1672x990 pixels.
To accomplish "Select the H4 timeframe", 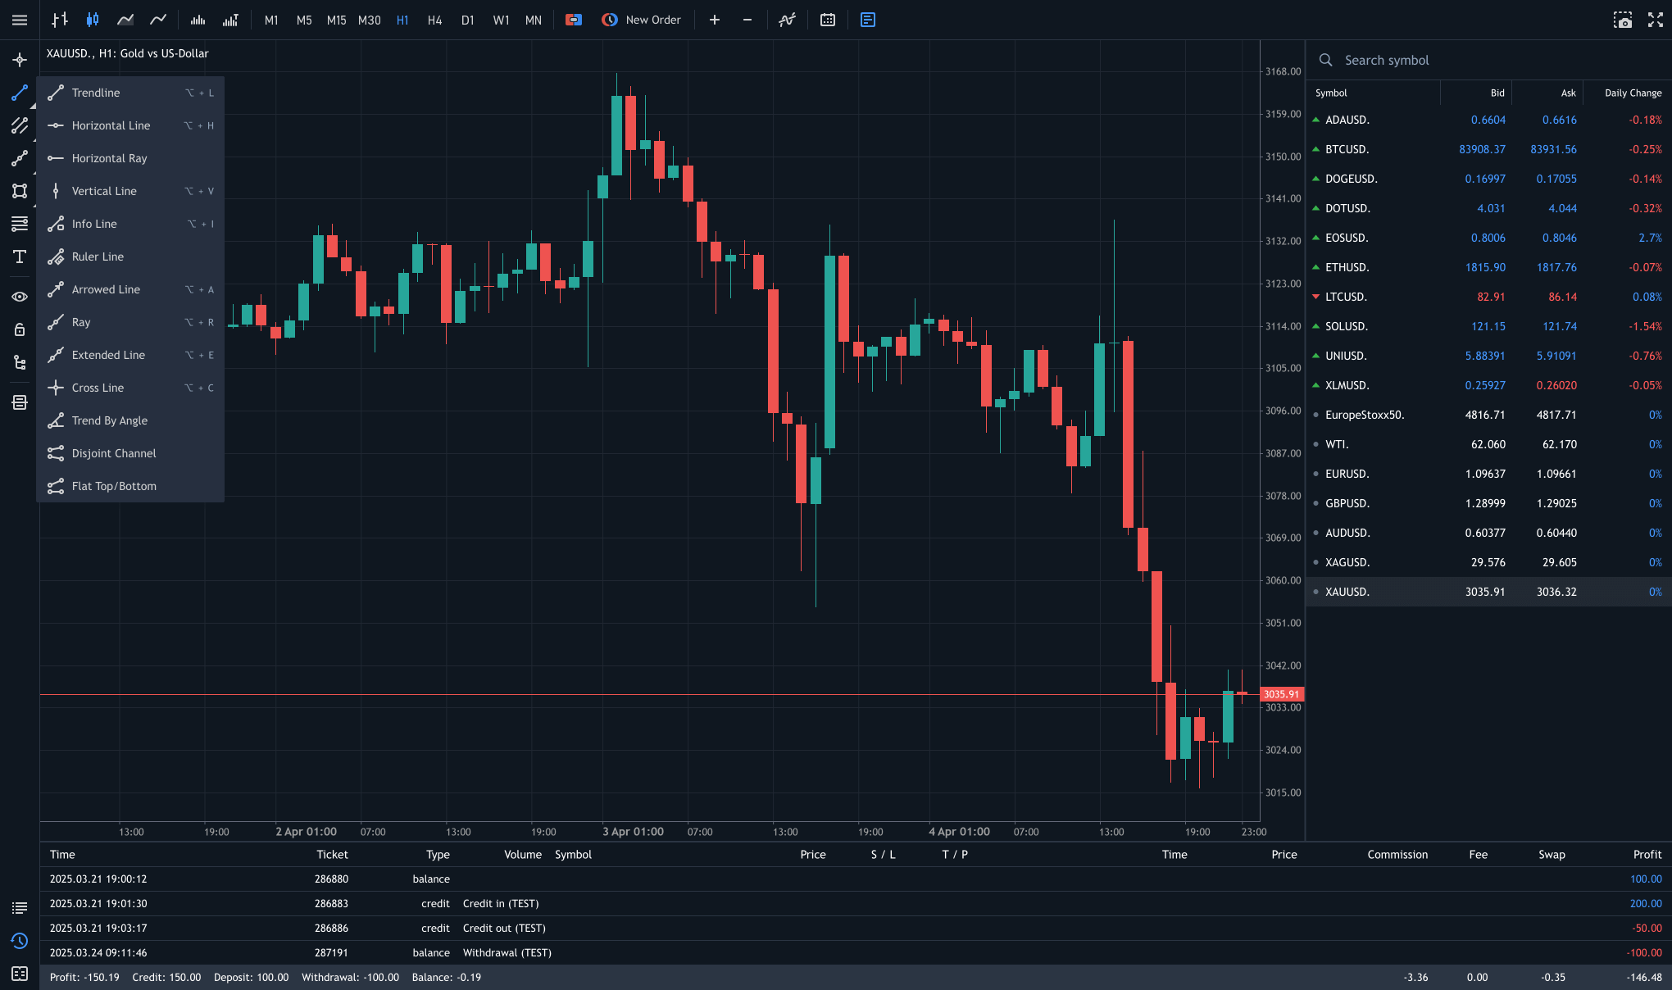I will (434, 20).
